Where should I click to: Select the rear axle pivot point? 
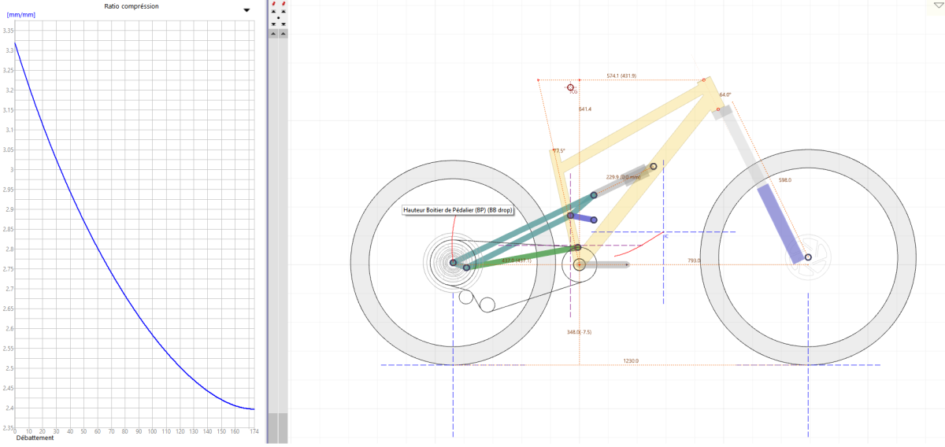point(453,263)
